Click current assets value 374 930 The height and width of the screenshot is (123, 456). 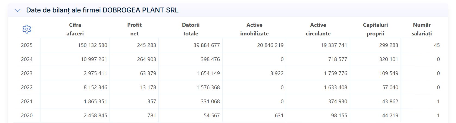tap(338, 101)
